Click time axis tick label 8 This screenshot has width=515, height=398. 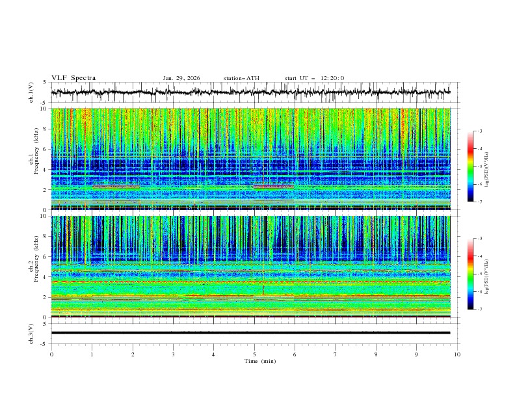[x=376, y=354]
